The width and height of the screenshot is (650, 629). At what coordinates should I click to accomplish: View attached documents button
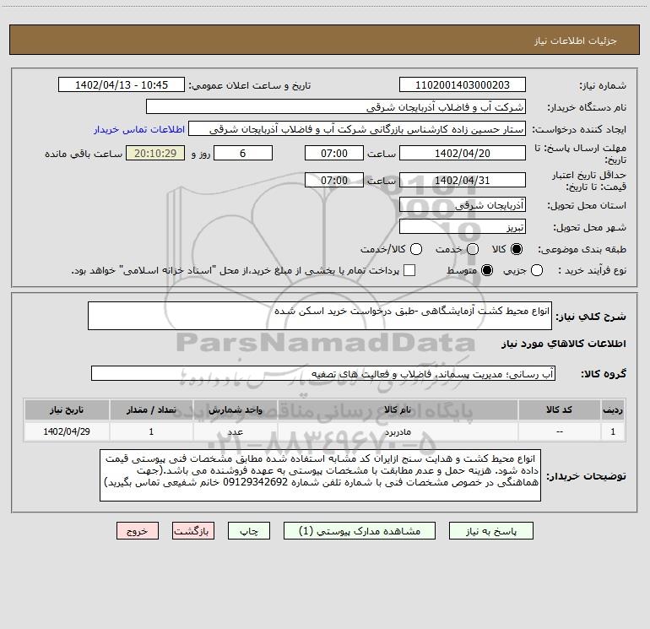360,531
